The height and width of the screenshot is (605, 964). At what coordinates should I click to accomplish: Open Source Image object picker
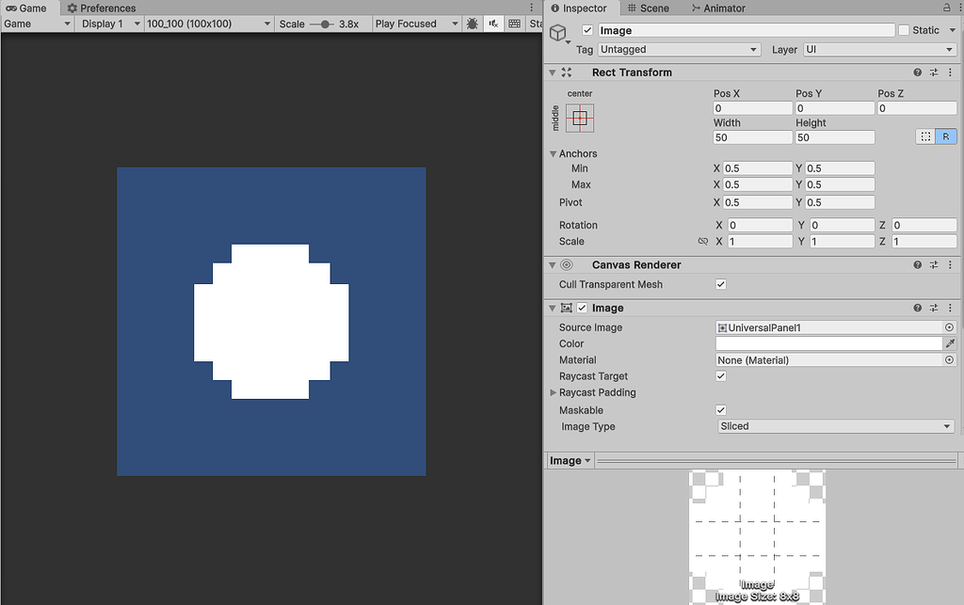coord(949,327)
